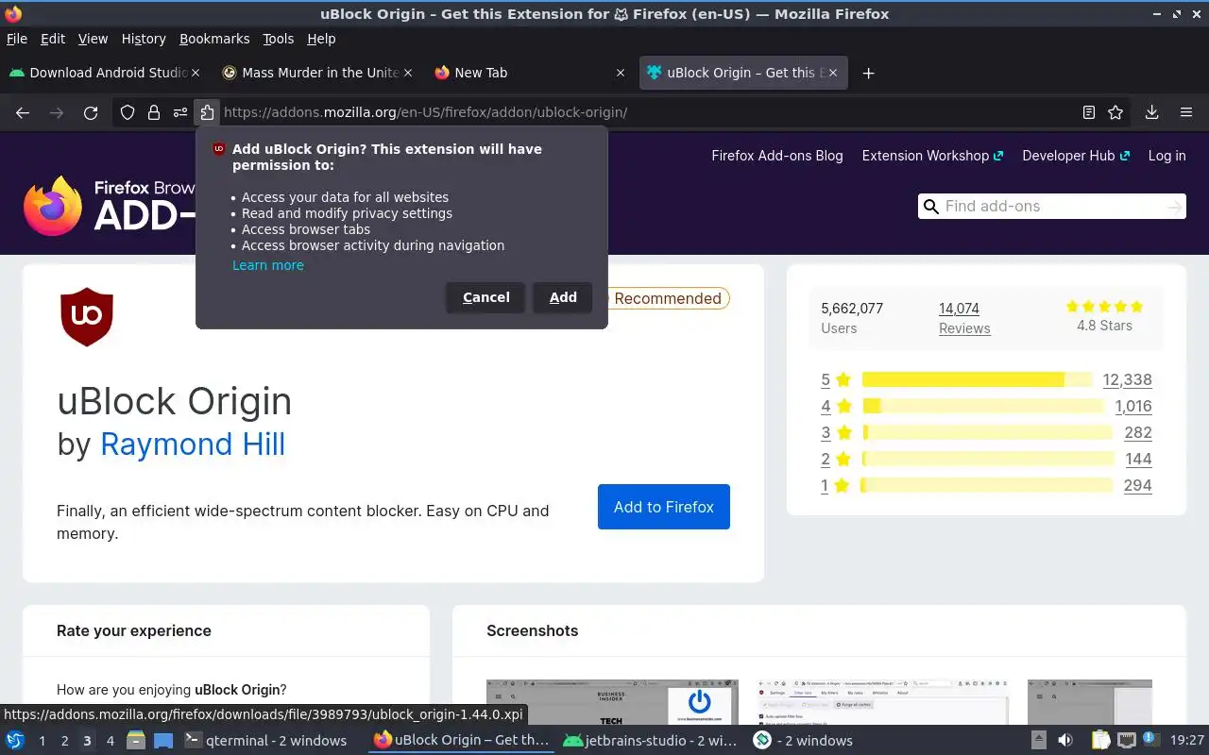Click the site security padlock icon
The width and height of the screenshot is (1209, 755).
[x=154, y=112]
